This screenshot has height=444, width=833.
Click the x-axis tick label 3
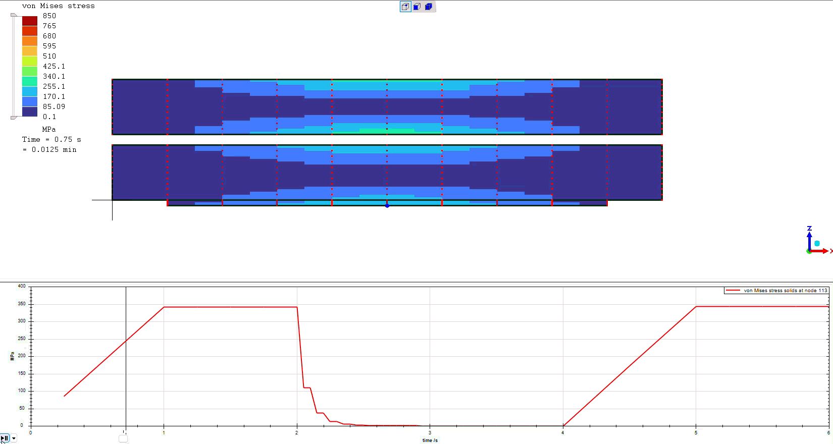(x=430, y=432)
